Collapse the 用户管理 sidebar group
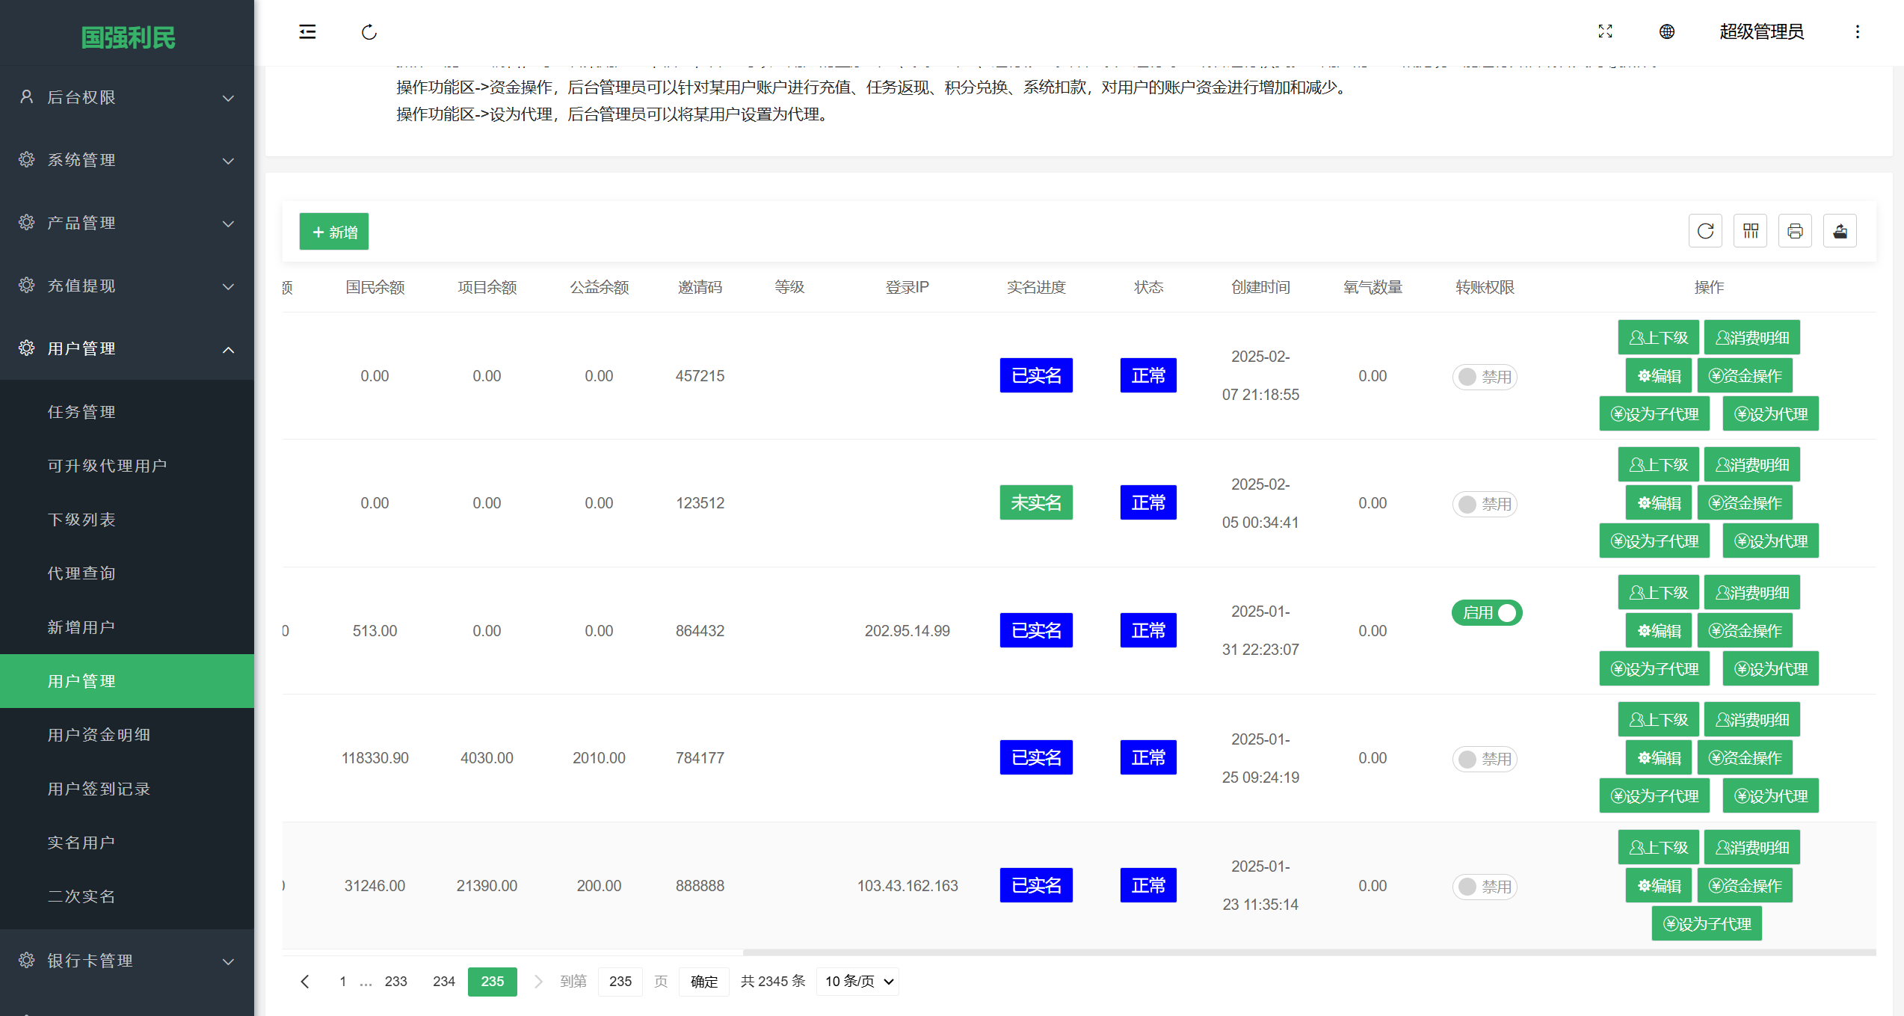1904x1016 pixels. click(127, 348)
